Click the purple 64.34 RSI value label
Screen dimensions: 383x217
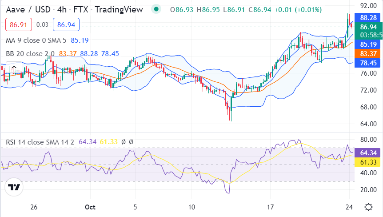[368, 153]
